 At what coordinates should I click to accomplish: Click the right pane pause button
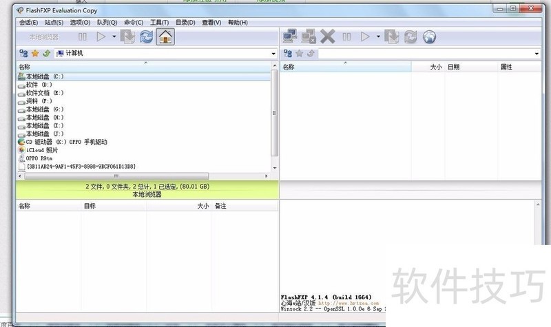point(347,36)
